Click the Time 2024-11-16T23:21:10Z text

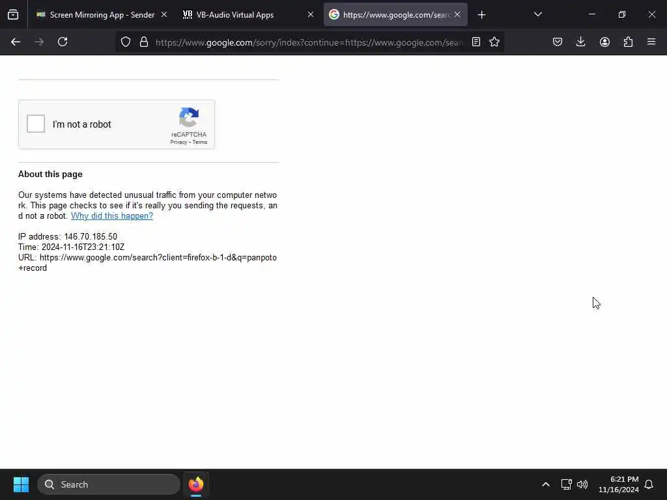(72, 247)
